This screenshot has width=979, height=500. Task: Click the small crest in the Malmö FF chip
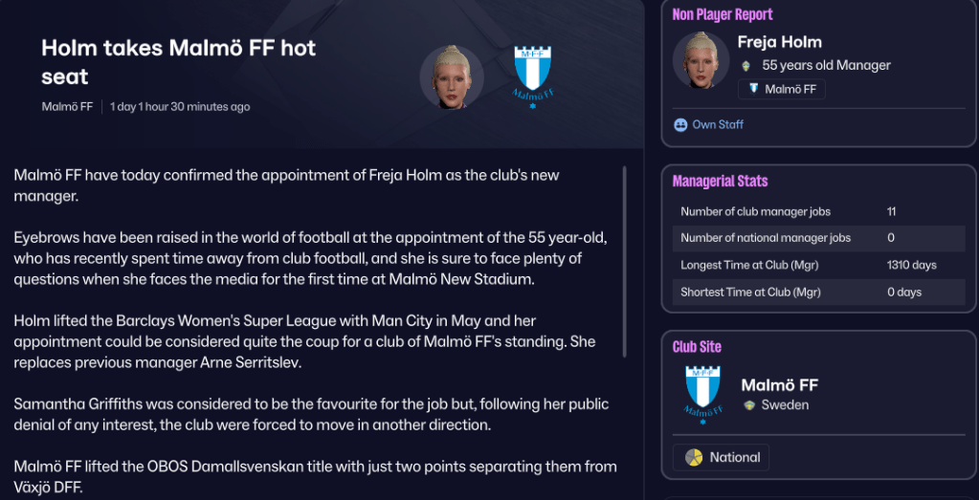753,89
